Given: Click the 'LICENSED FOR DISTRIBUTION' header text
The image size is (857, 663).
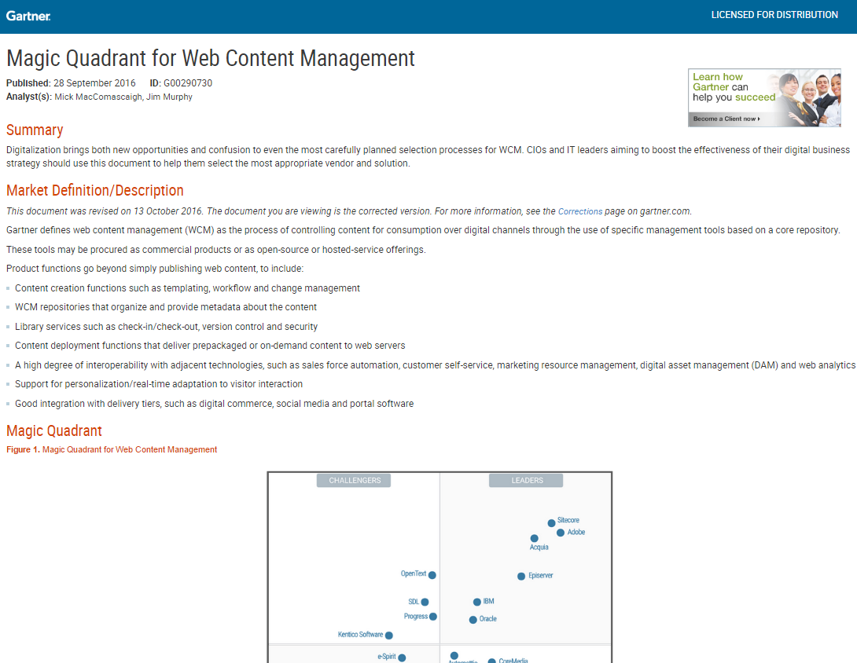Looking at the screenshot, I should (x=774, y=15).
